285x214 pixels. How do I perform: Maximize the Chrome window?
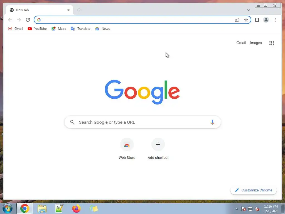click(266, 6)
